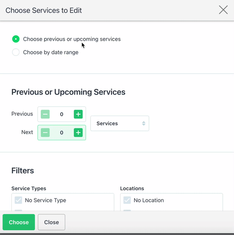Click the 'No Service Type' label text
Viewport: 234px width, 235px height.
(46, 200)
